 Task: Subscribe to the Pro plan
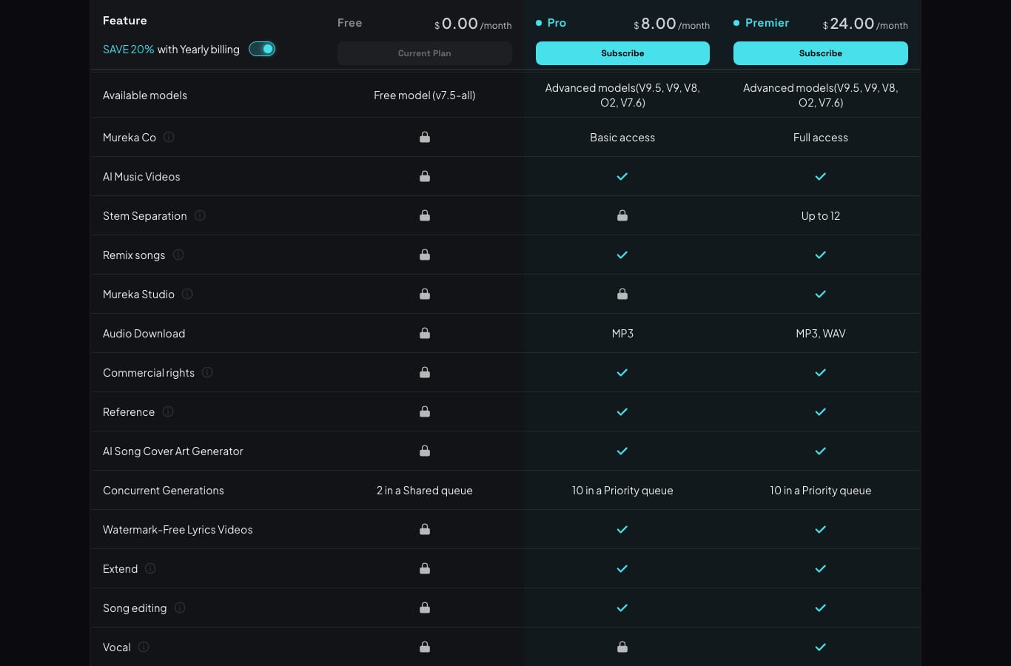(x=622, y=53)
